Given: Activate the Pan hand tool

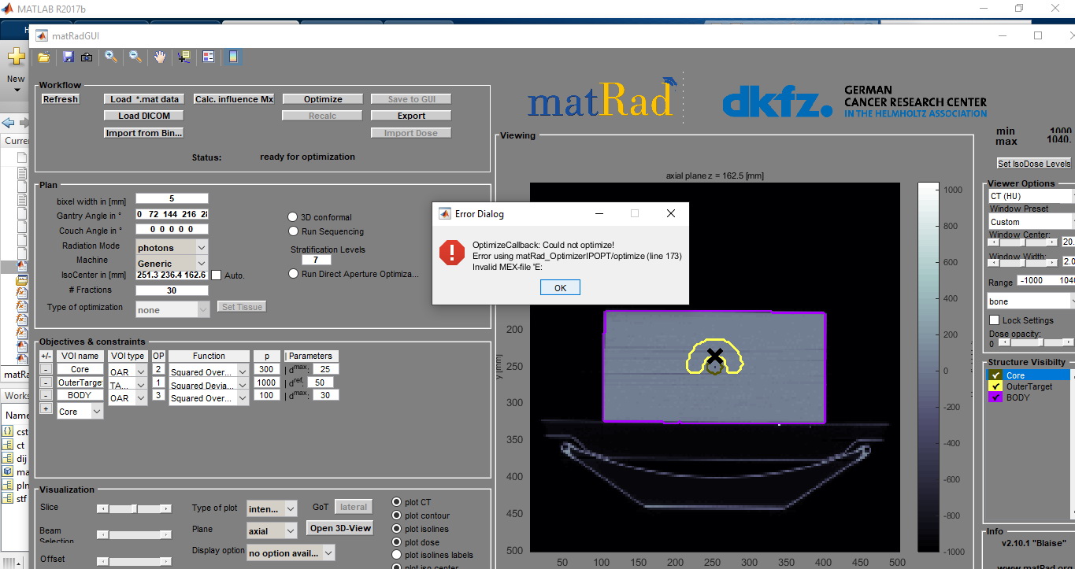Looking at the screenshot, I should click(160, 58).
